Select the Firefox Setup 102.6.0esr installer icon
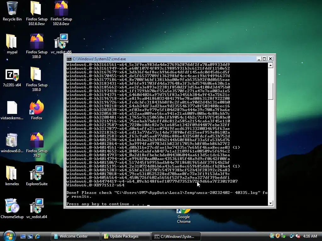 pyautogui.click(x=61, y=13)
